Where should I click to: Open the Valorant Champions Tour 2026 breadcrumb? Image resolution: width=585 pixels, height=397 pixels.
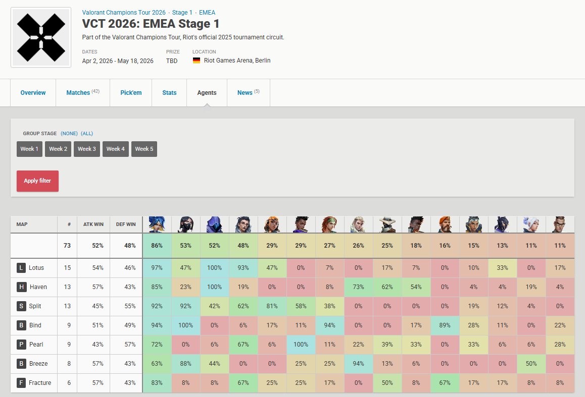124,13
